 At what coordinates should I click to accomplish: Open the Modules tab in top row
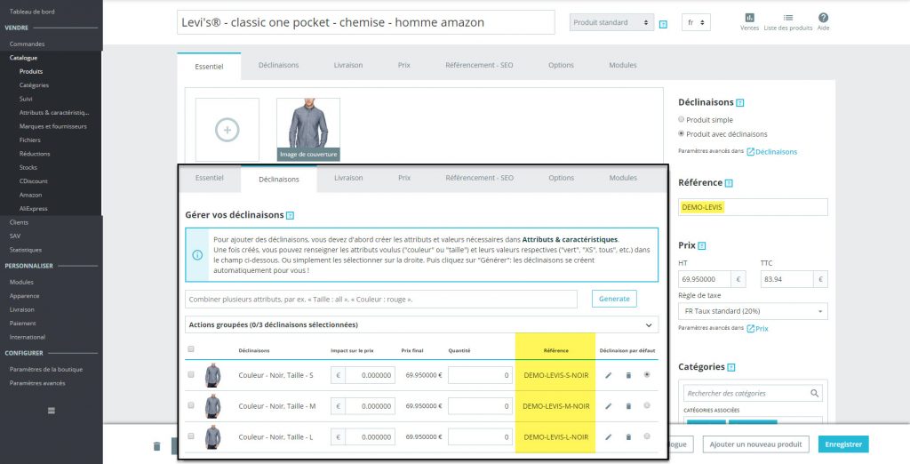point(623,65)
